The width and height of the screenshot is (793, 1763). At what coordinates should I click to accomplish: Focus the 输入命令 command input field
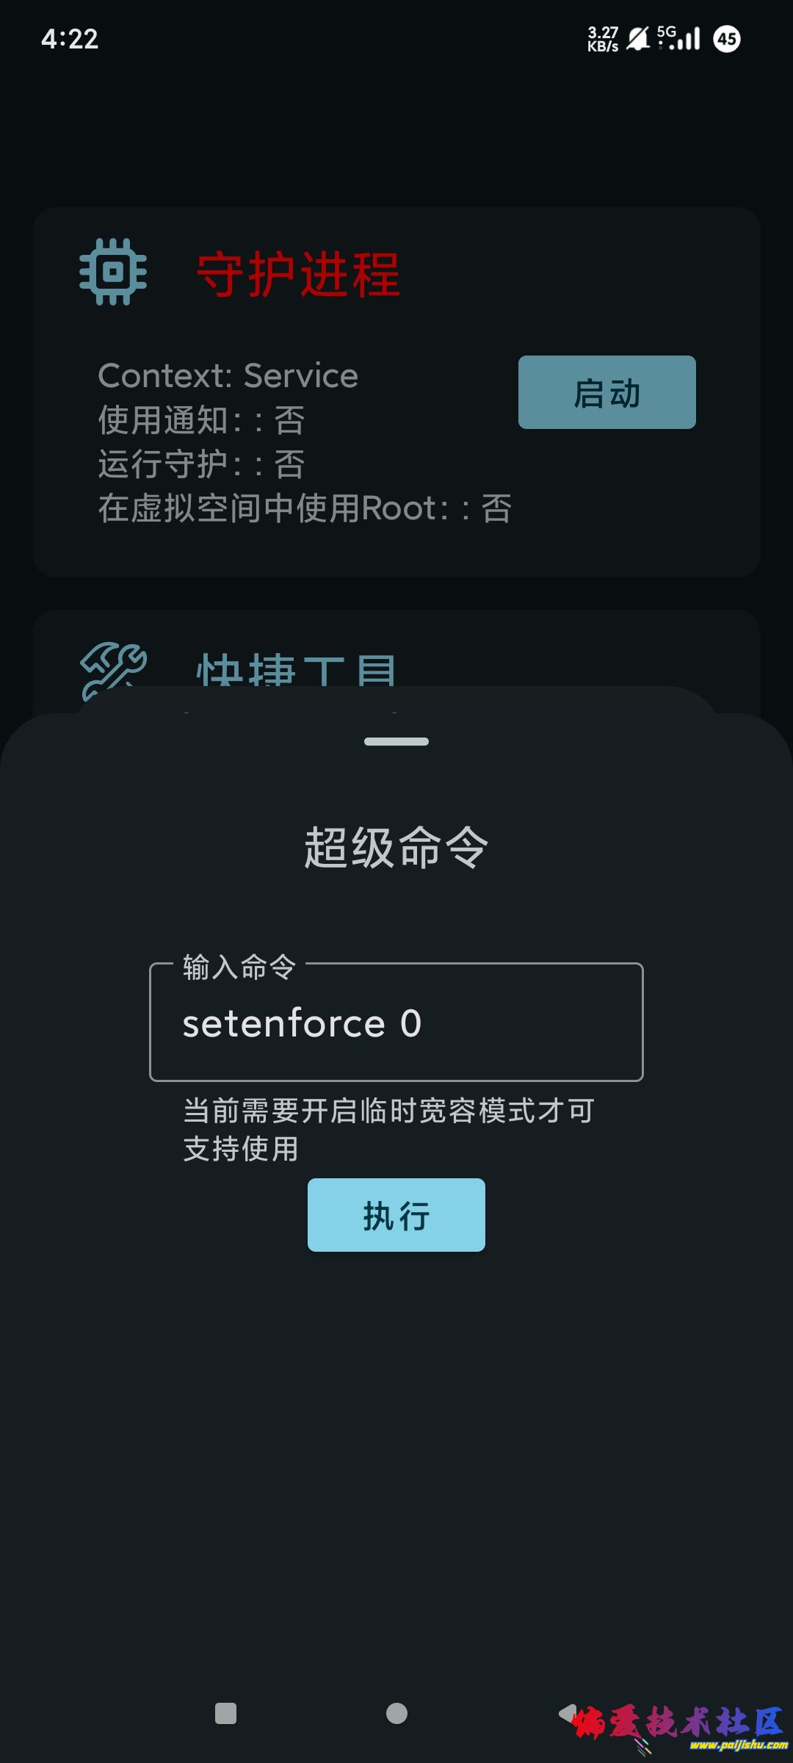click(x=396, y=1023)
